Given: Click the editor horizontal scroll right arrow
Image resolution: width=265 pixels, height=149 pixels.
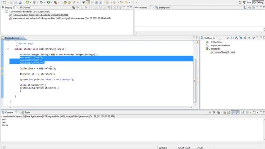Looking at the screenshot, I should 192,107.
